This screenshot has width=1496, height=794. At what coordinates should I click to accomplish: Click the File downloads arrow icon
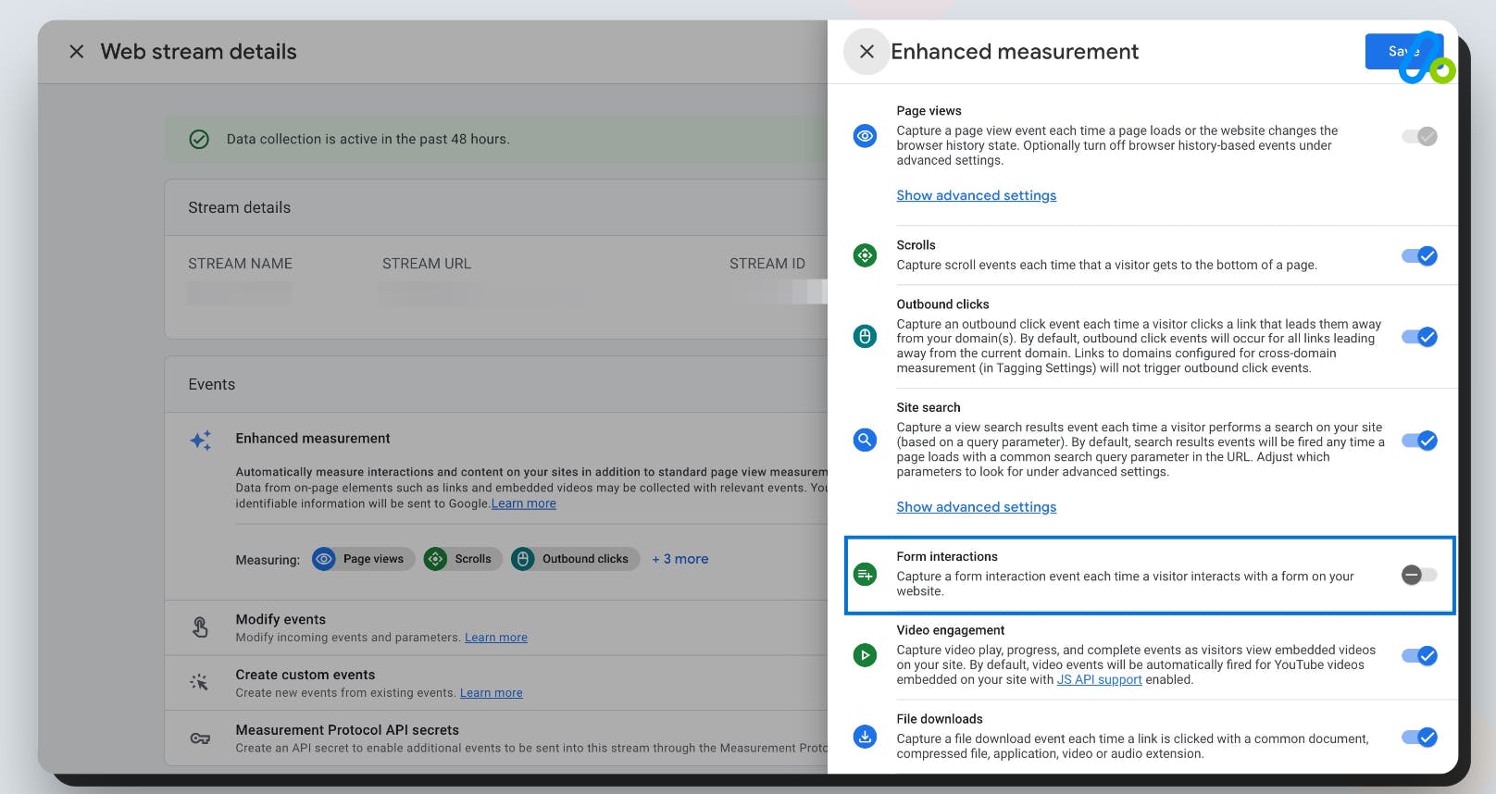point(865,737)
